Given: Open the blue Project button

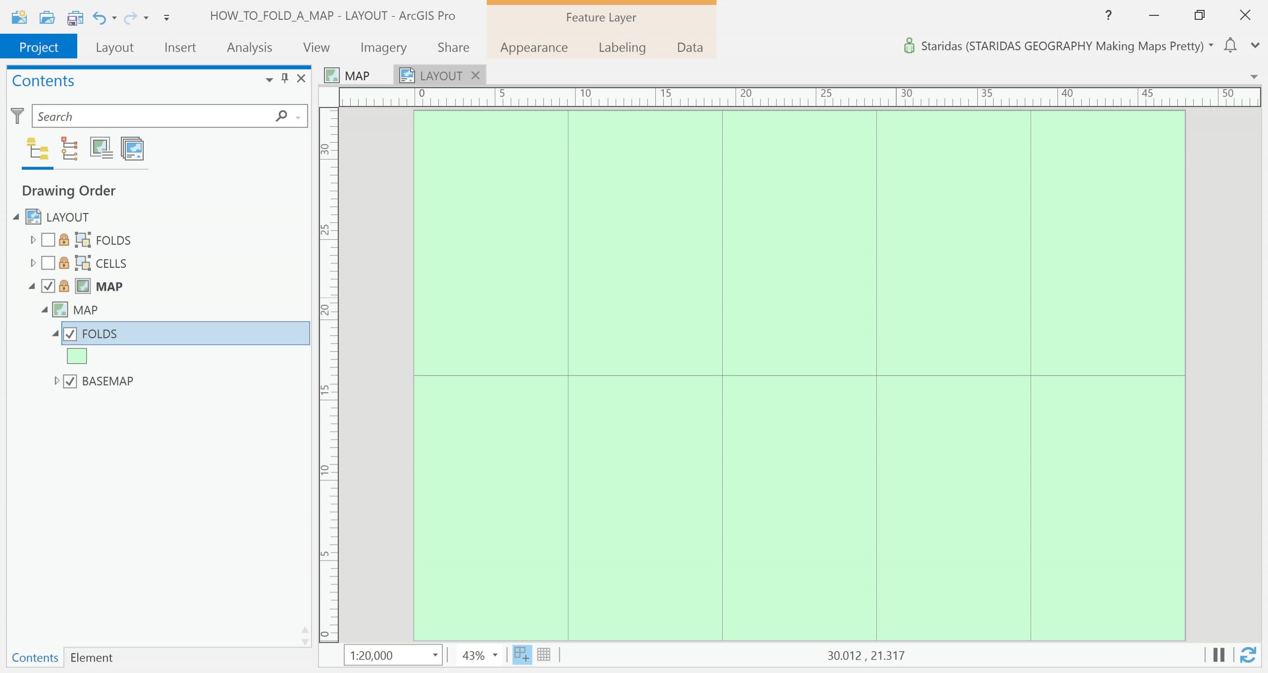Looking at the screenshot, I should (38, 47).
